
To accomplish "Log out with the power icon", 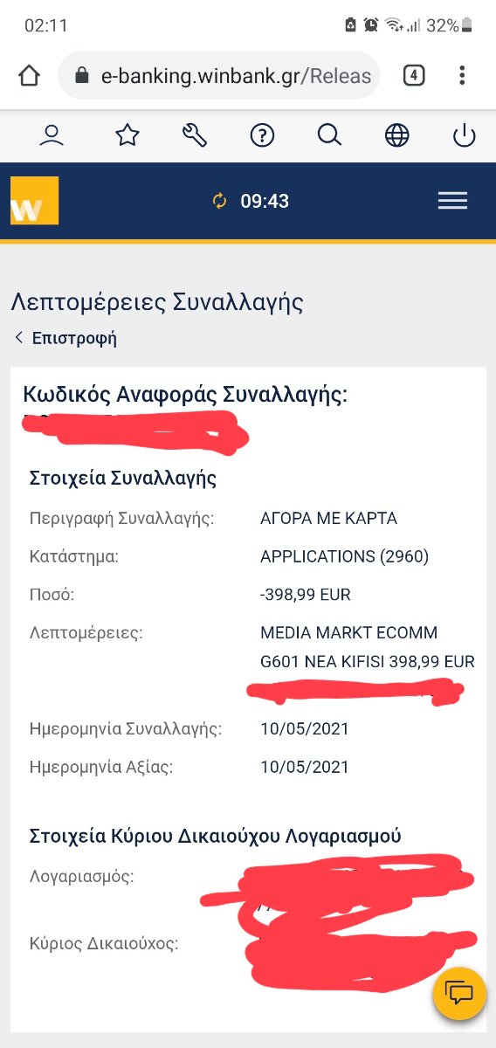I will tap(464, 135).
